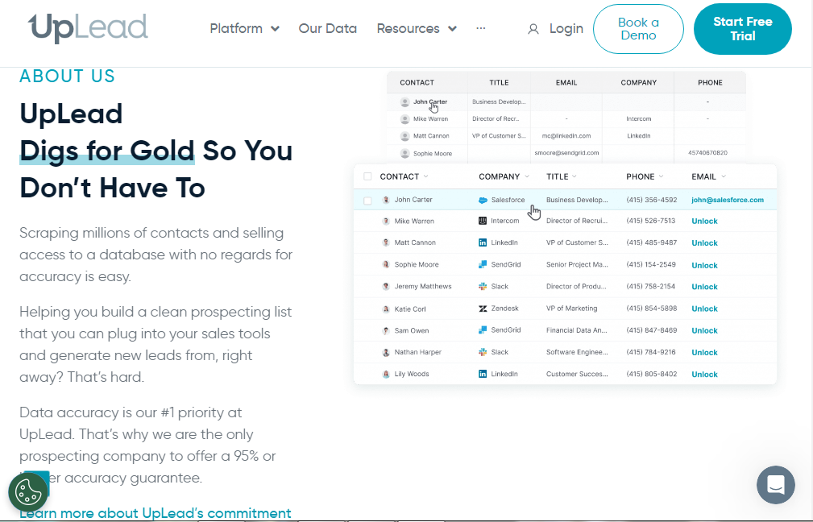
Task: Click Start Free Trial button
Action: tap(742, 29)
